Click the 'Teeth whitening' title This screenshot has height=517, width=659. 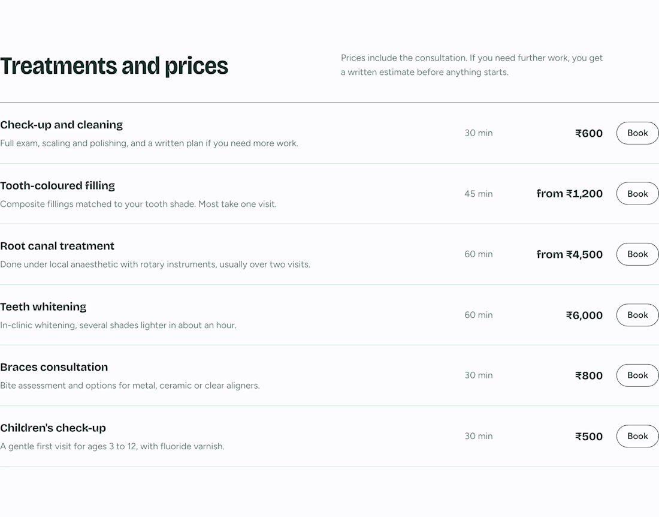43,306
